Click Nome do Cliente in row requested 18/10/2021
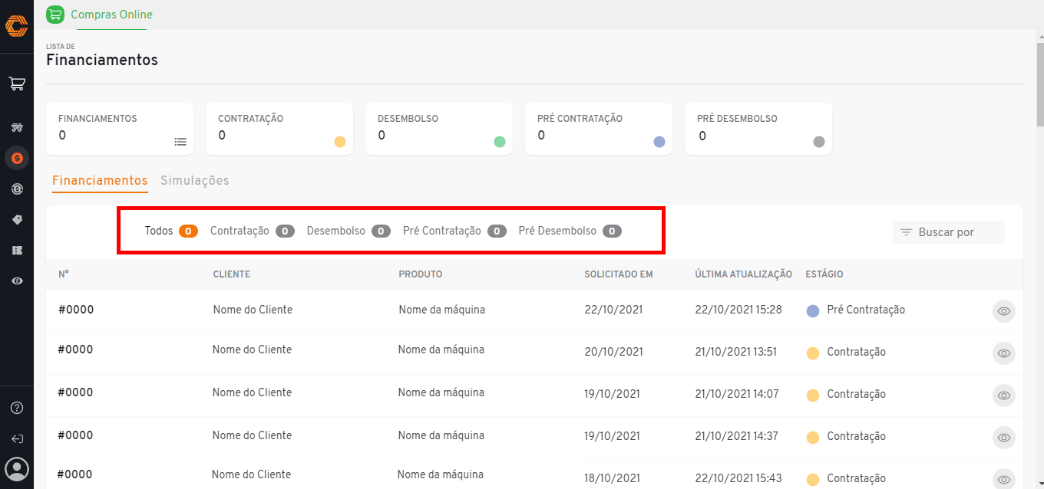 (x=251, y=474)
